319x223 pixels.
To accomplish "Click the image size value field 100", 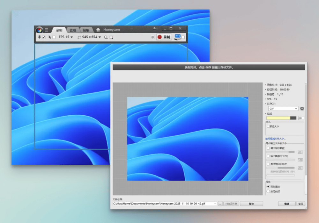I will (300, 160).
